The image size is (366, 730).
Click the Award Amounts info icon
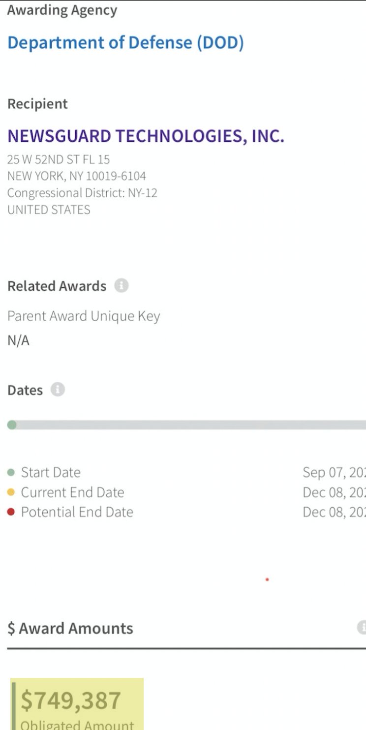point(362,628)
